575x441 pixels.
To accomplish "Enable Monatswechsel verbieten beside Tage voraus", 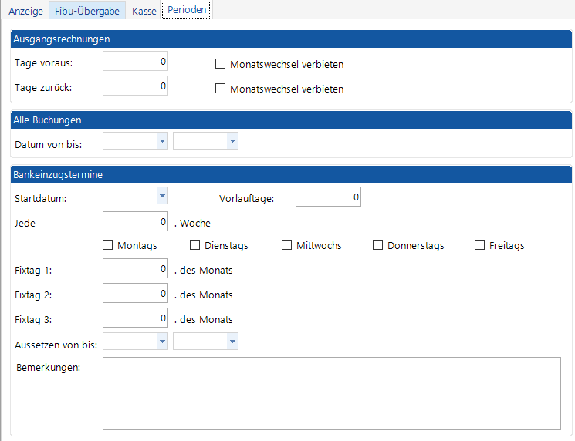I will pyautogui.click(x=221, y=64).
